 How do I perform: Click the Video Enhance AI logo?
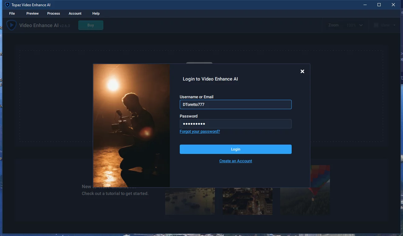coord(12,25)
